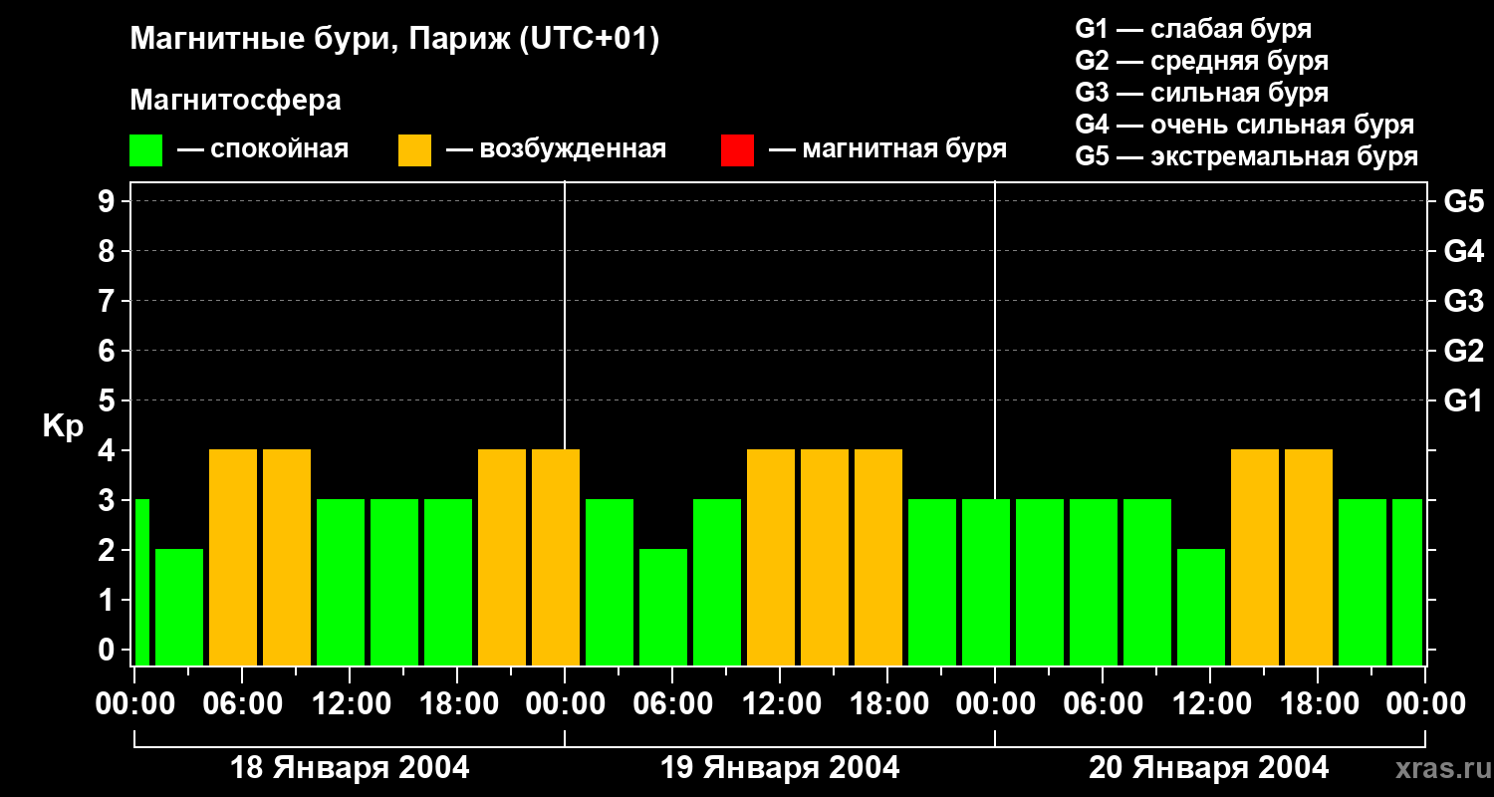Click the '— возбужденная' legend label
The height and width of the screenshot is (797, 1494).
pos(556,149)
